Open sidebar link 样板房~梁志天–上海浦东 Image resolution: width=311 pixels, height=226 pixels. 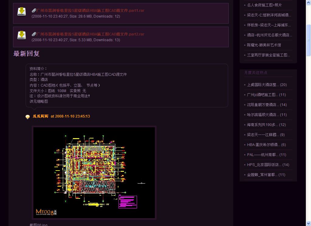pyautogui.click(x=269, y=25)
